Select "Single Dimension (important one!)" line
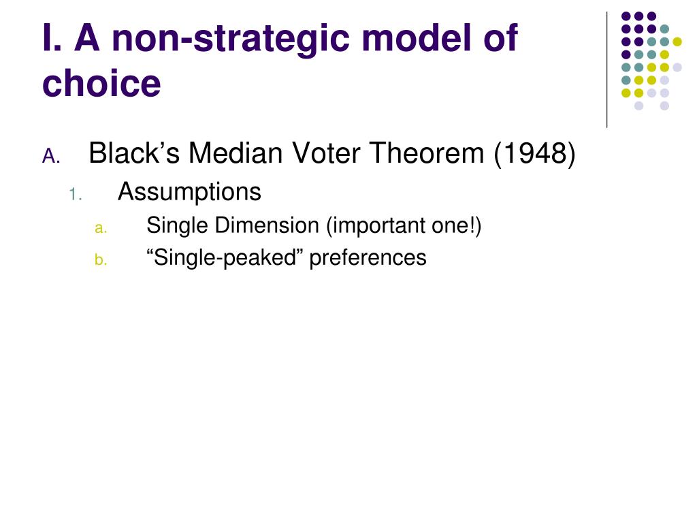This screenshot has width=697, height=523. coord(314,225)
